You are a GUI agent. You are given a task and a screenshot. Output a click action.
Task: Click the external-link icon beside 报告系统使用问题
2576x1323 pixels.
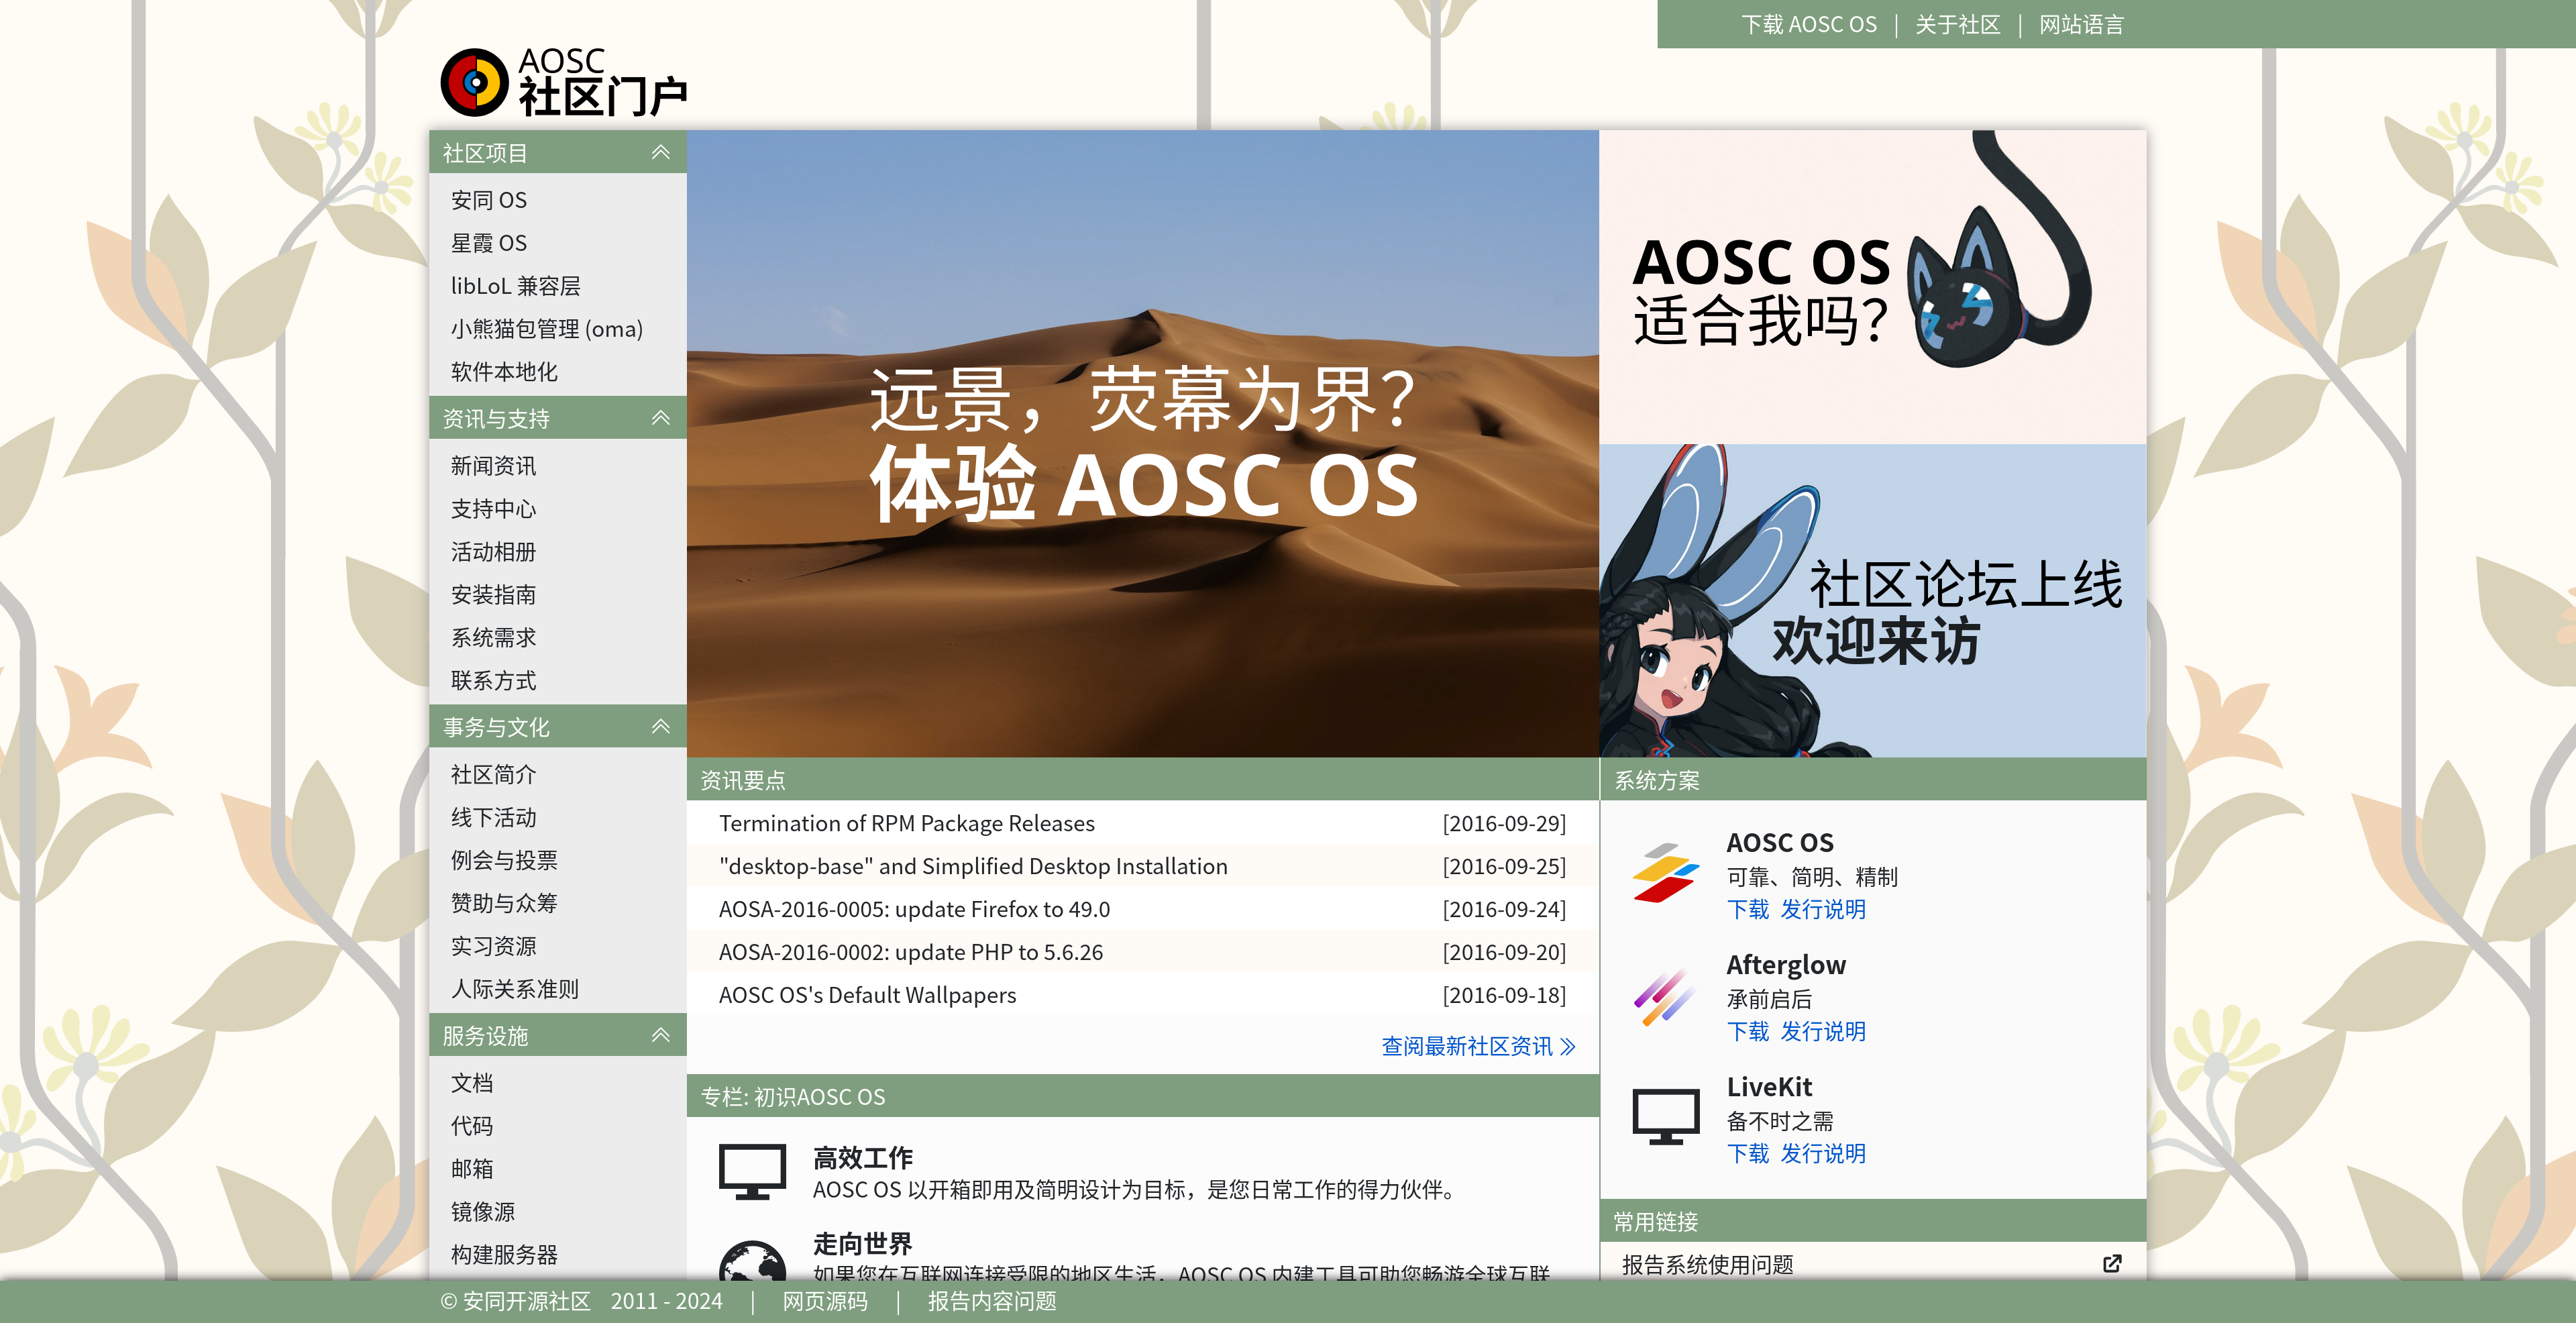2113,1263
